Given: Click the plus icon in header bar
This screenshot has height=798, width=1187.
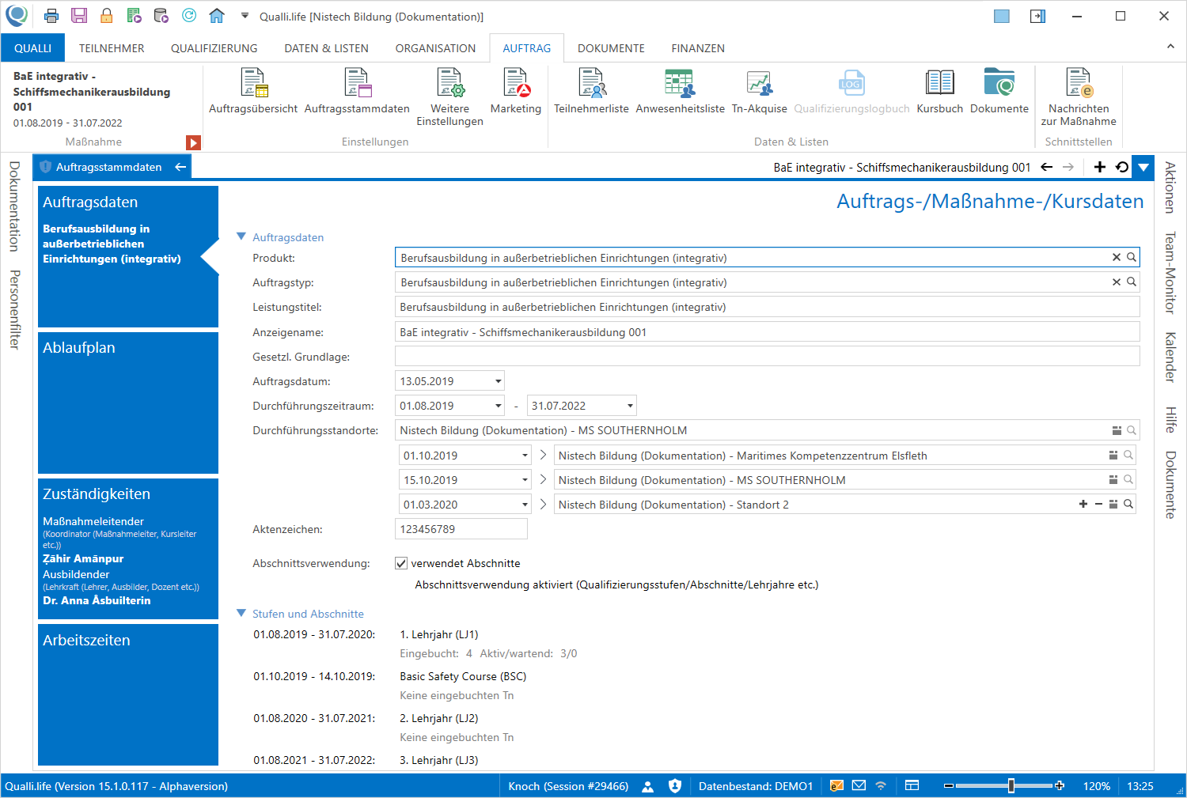Looking at the screenshot, I should pyautogui.click(x=1099, y=167).
